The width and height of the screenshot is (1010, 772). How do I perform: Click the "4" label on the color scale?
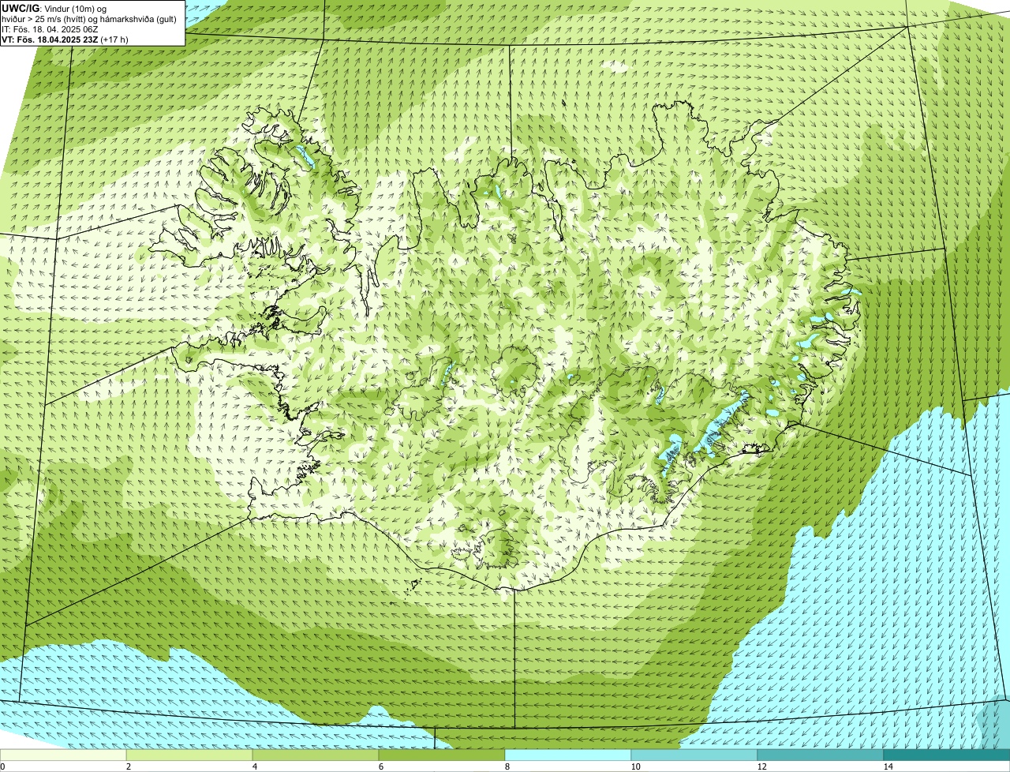tap(255, 766)
